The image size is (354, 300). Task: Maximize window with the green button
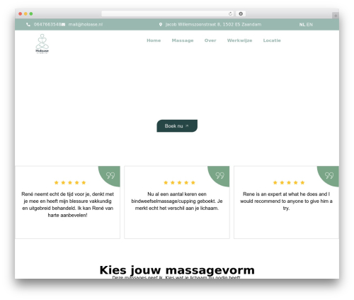pyautogui.click(x=31, y=14)
